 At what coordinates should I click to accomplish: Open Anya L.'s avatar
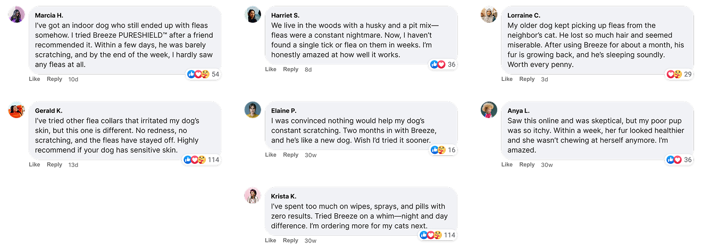point(489,110)
